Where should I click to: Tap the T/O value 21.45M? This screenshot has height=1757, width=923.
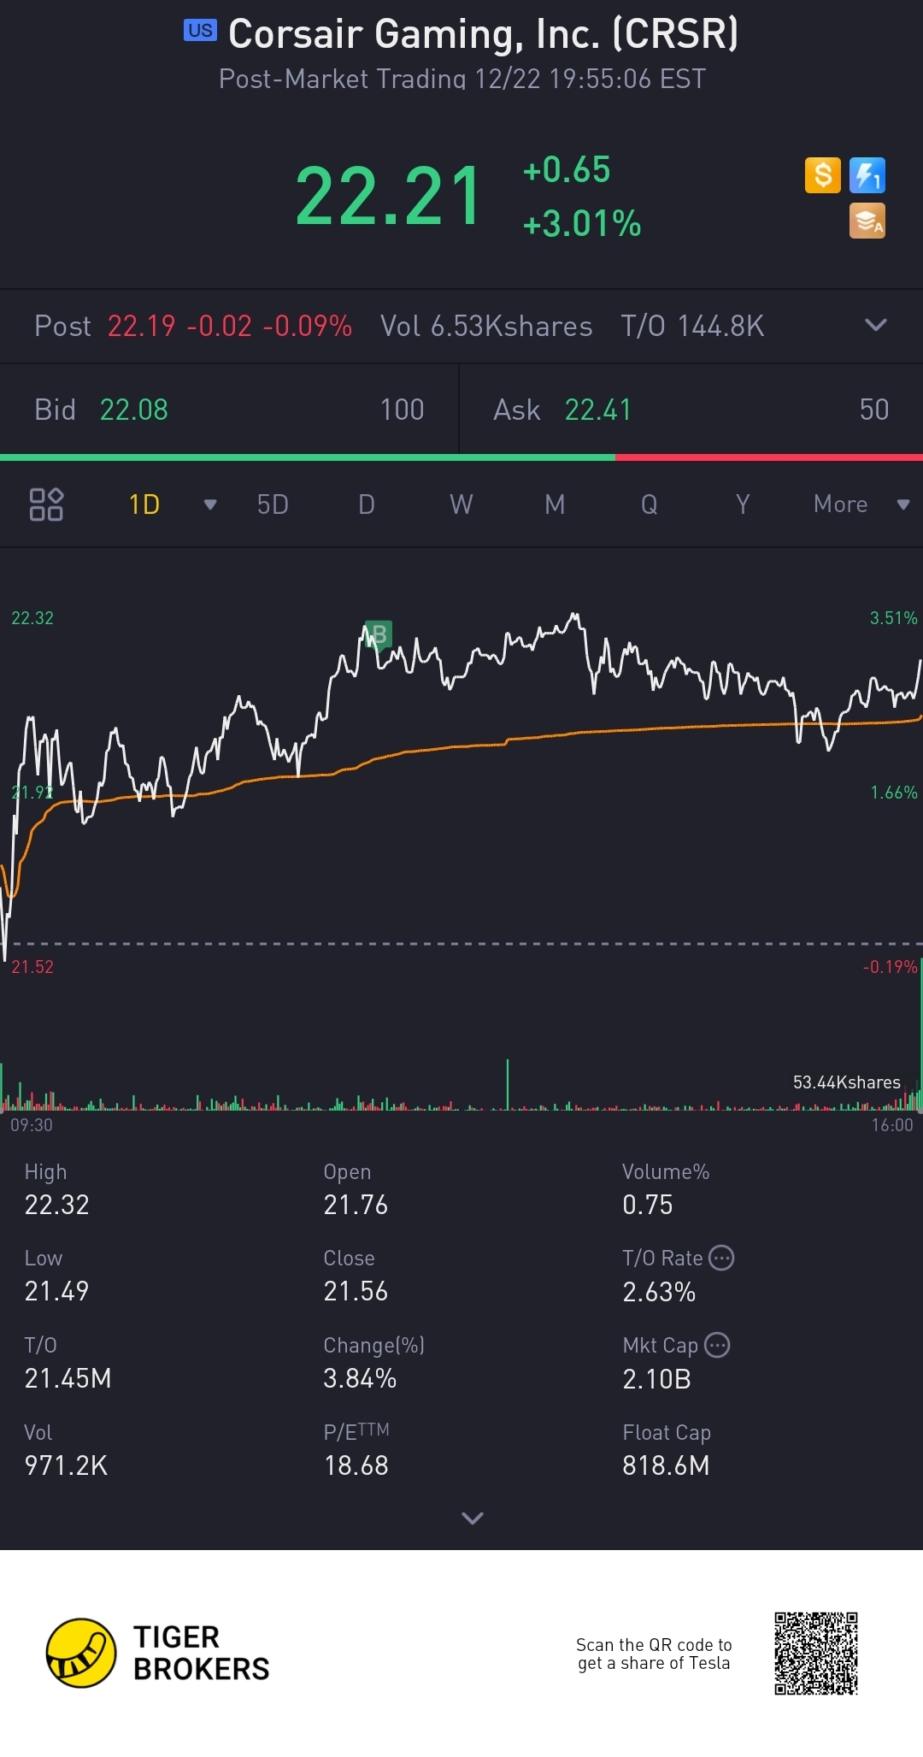coord(68,1378)
